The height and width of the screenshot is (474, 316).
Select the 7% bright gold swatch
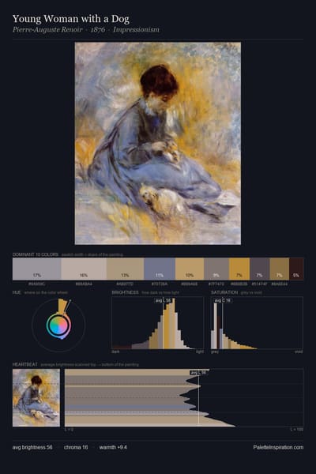tap(239, 269)
